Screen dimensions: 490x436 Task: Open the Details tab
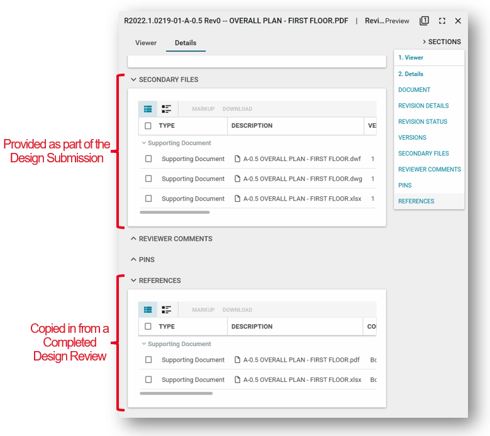click(x=186, y=43)
